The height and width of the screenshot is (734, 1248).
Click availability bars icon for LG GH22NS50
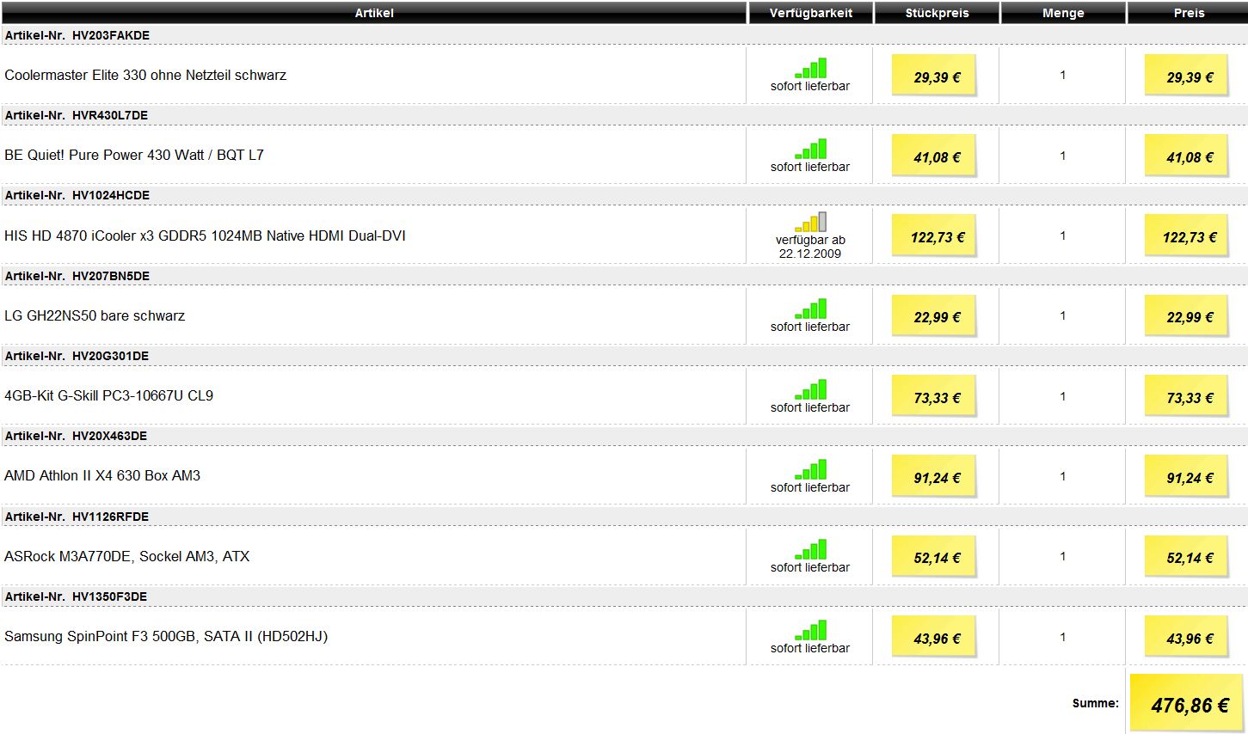pyautogui.click(x=810, y=309)
